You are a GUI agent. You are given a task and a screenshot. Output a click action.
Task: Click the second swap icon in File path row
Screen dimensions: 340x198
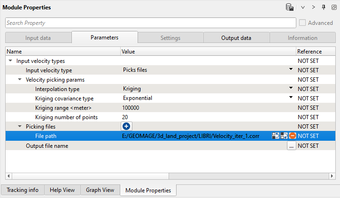pyautogui.click(x=284, y=136)
